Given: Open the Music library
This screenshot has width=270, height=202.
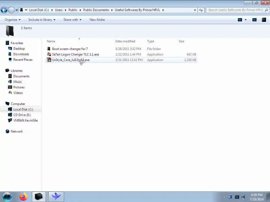Looking at the screenshot, I should [x=18, y=82].
